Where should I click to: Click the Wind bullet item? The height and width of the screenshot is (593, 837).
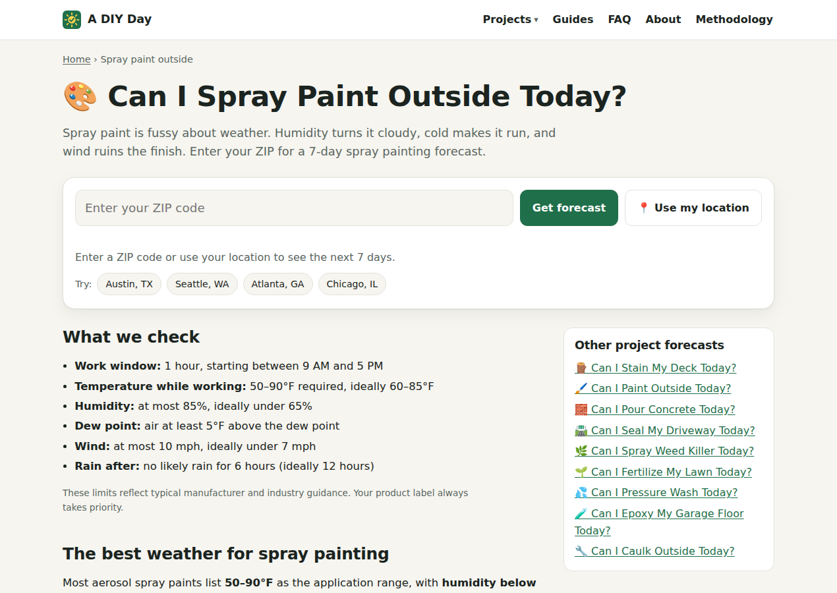(195, 446)
